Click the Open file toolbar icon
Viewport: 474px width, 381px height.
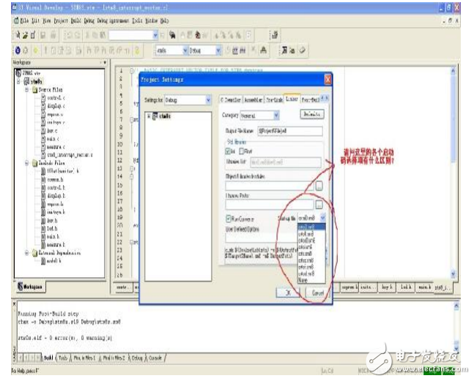24,34
